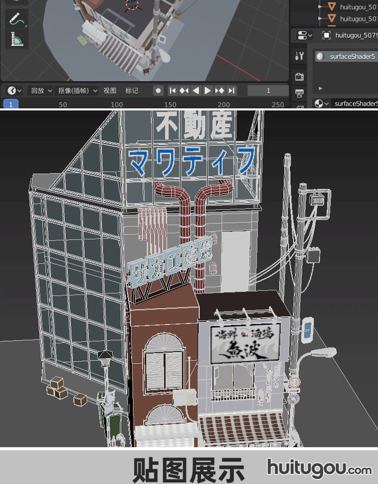Open the Tool properties tab

coord(299,56)
